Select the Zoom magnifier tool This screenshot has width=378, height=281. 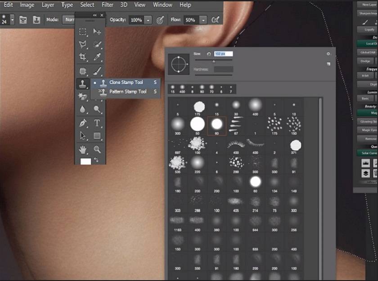[x=97, y=149]
